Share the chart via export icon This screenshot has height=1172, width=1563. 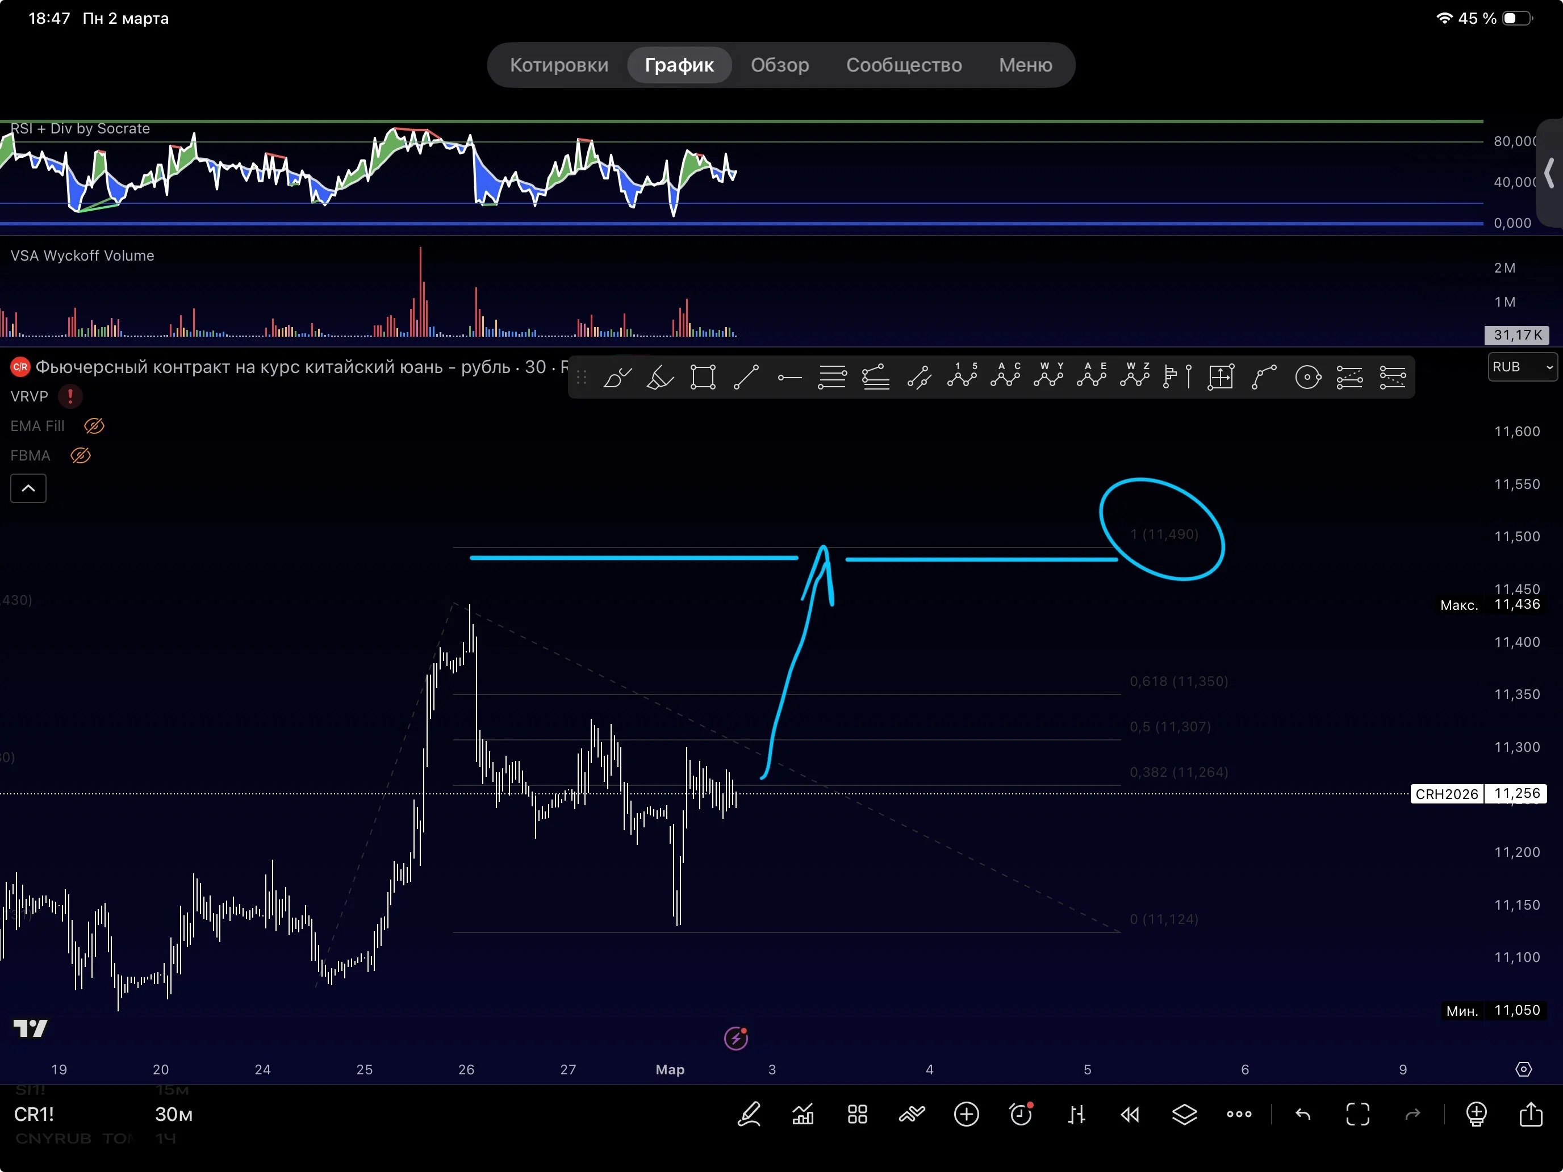1531,1114
